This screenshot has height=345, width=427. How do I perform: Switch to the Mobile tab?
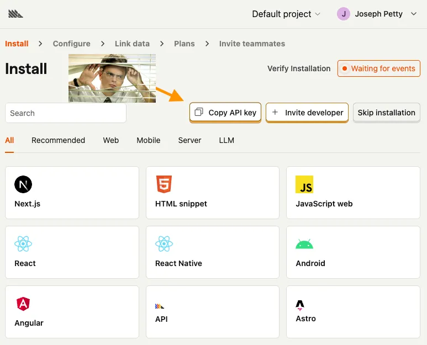click(148, 140)
